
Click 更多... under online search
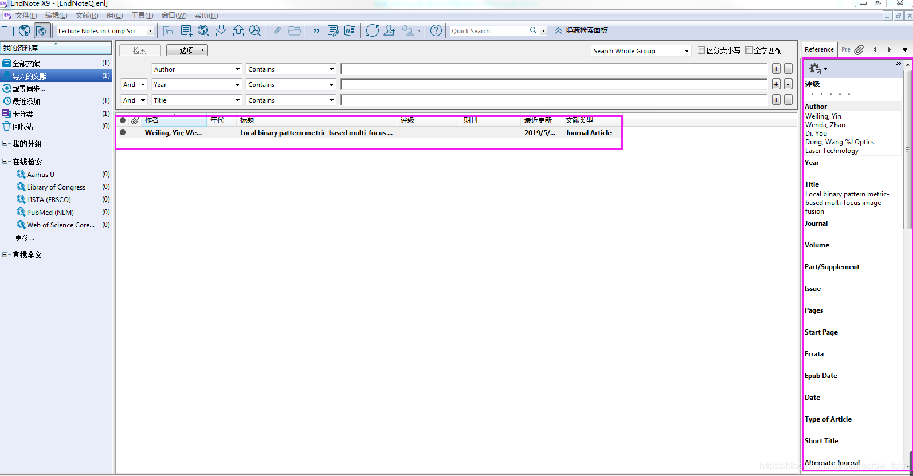pyautogui.click(x=25, y=237)
